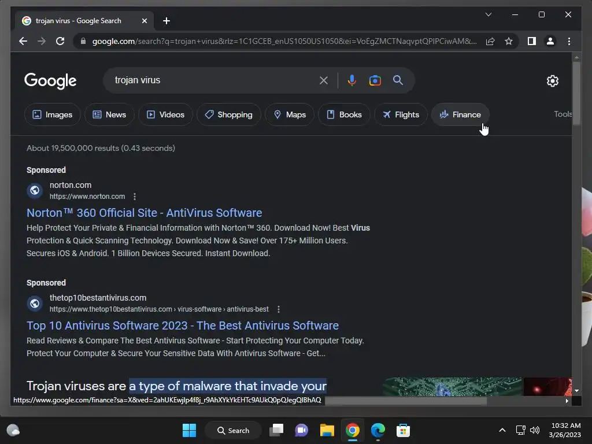The image size is (592, 444).
Task: Open a new tab
Action: click(x=166, y=21)
